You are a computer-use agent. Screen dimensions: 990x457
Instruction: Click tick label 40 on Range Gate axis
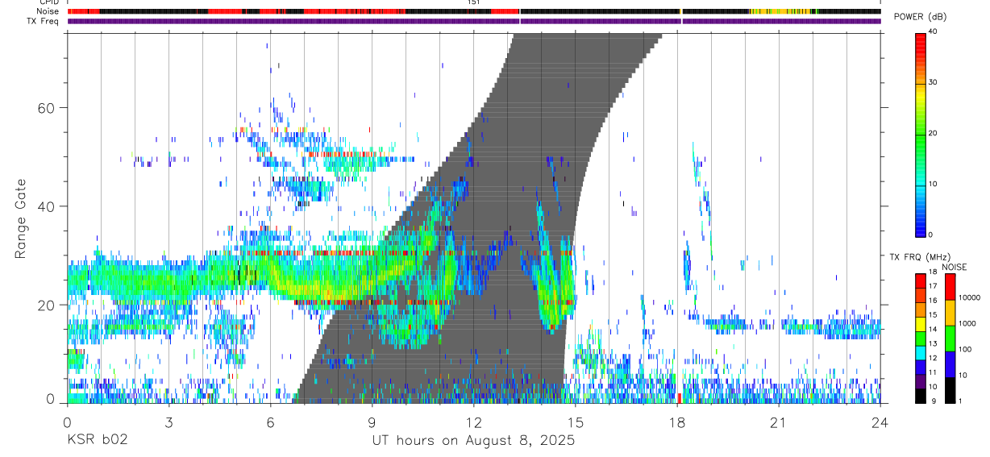[x=46, y=206]
